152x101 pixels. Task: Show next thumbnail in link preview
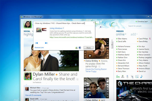[46, 43]
